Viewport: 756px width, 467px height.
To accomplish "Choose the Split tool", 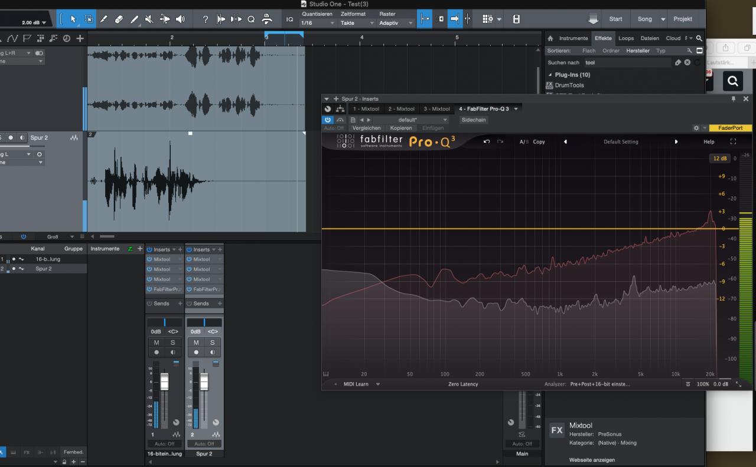I will point(104,19).
